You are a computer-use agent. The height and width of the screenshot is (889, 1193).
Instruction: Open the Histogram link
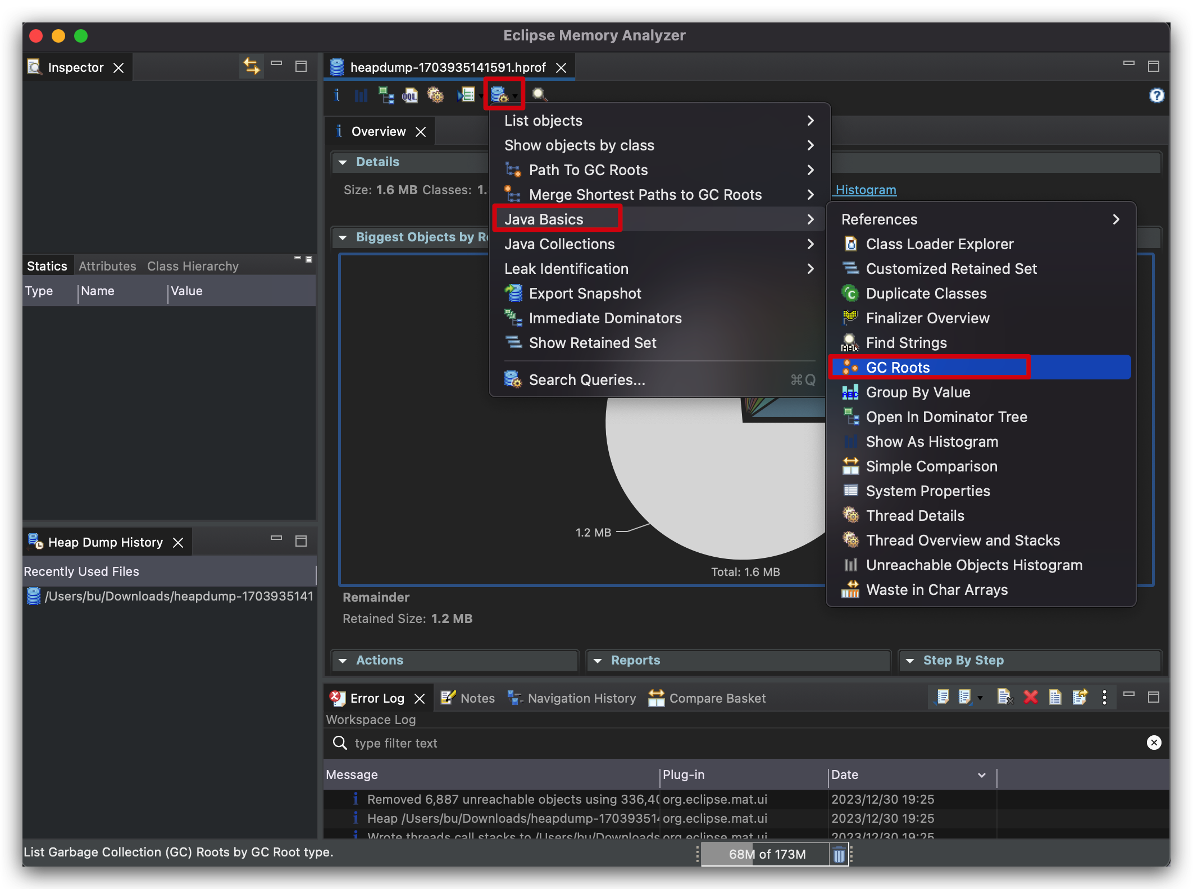[x=866, y=190]
